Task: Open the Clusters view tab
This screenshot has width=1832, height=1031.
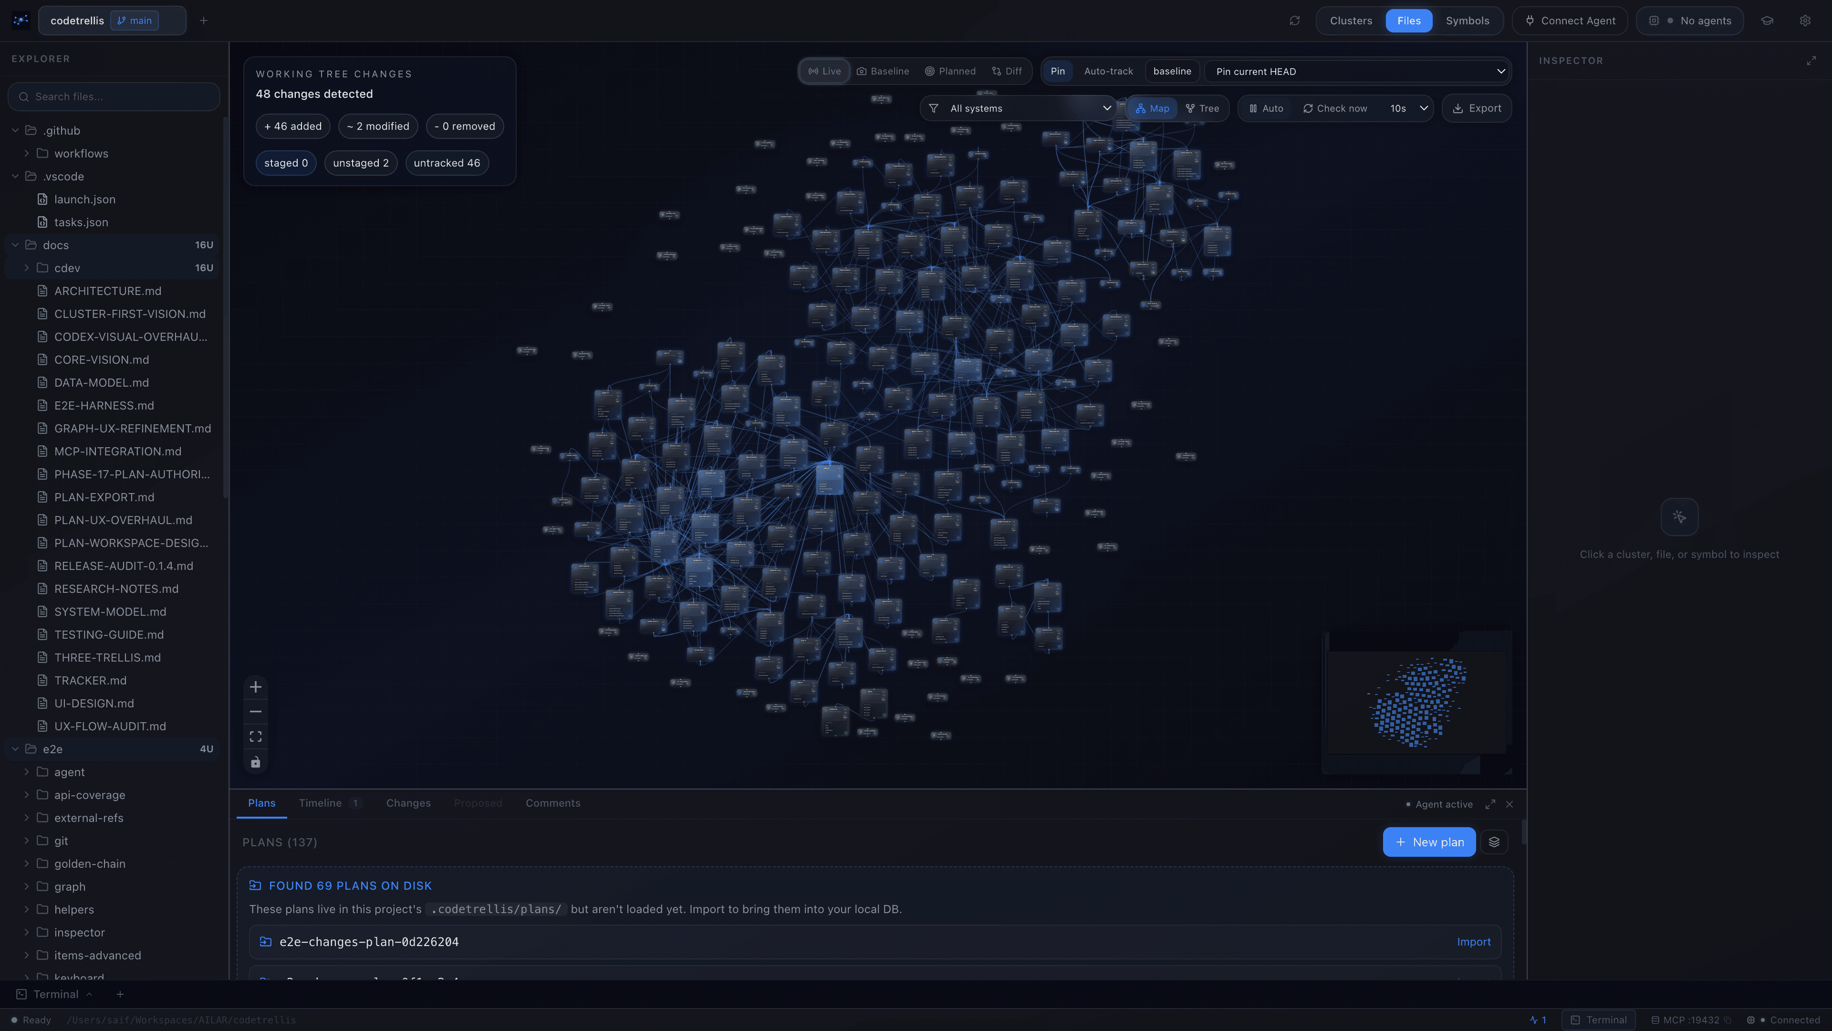Action: tap(1351, 21)
